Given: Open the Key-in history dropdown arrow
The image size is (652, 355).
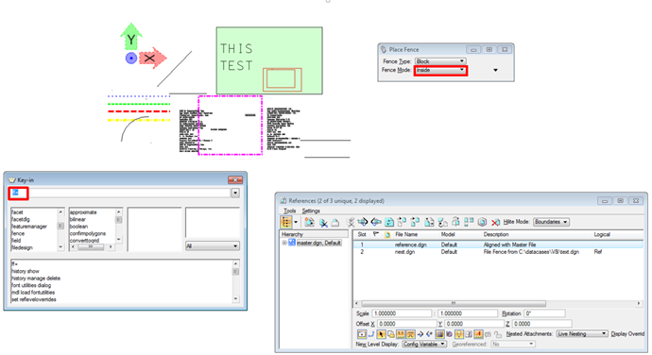Looking at the screenshot, I should [235, 193].
